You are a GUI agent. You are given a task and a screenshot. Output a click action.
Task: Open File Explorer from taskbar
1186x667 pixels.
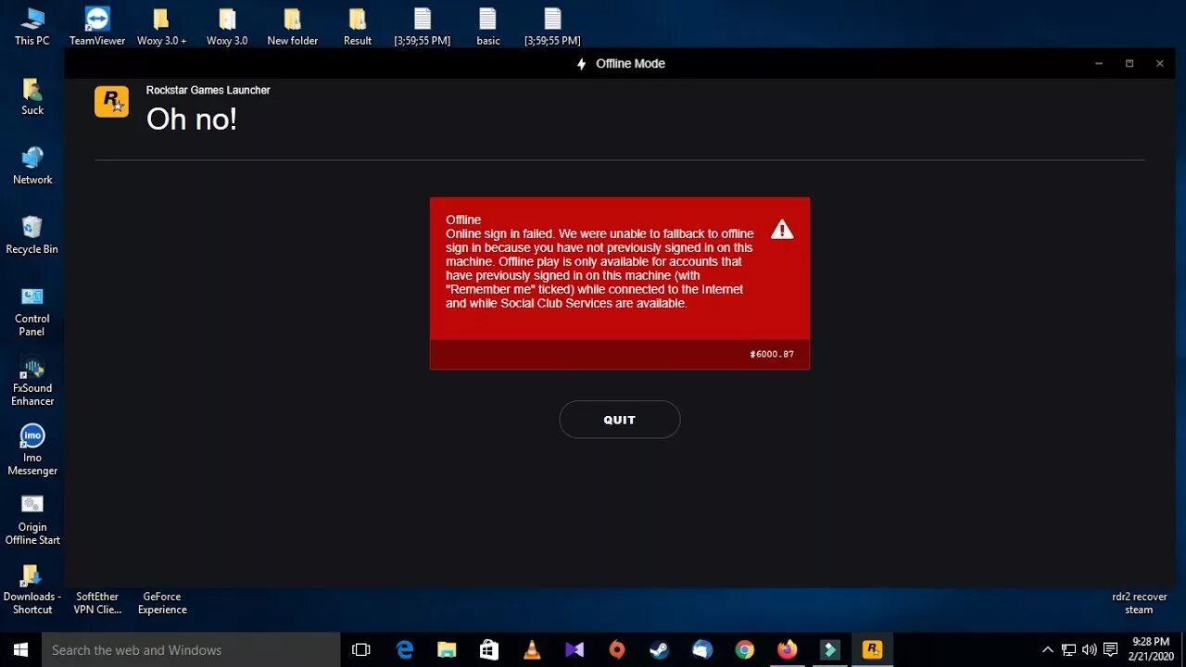(447, 649)
